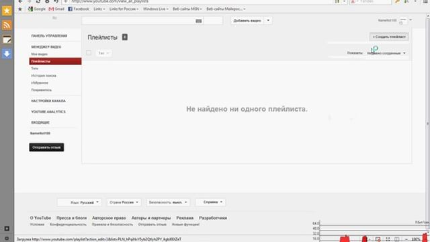Open ПАНЕЛЬ УПРАВЛЕНИЯ in the sidebar

click(x=49, y=36)
